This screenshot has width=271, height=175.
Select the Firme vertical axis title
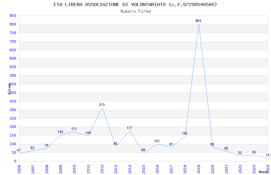[x=9, y=89]
